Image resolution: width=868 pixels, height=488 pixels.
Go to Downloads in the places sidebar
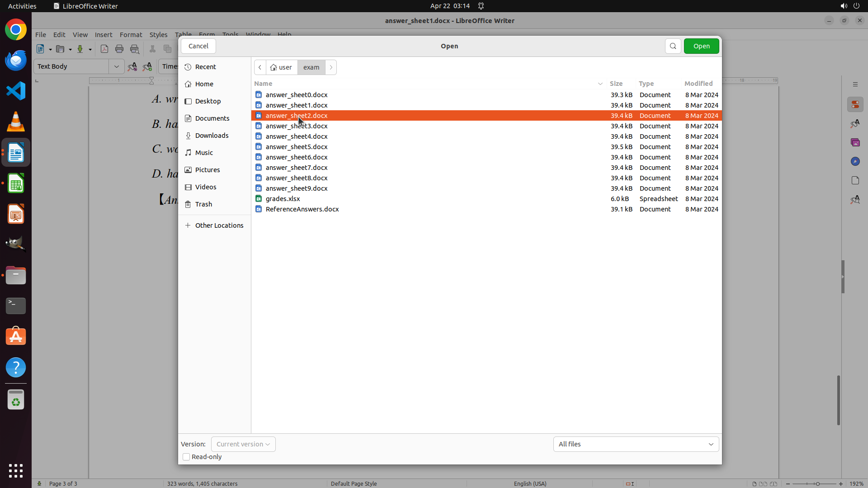[212, 136]
